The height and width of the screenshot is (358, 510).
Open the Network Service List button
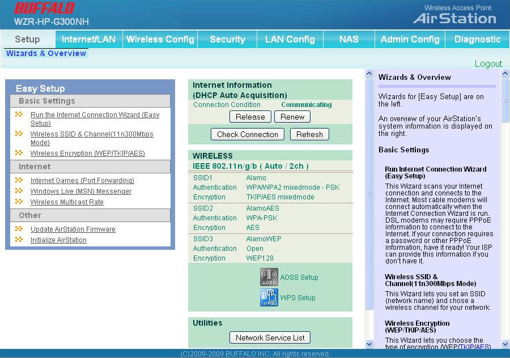point(270,338)
